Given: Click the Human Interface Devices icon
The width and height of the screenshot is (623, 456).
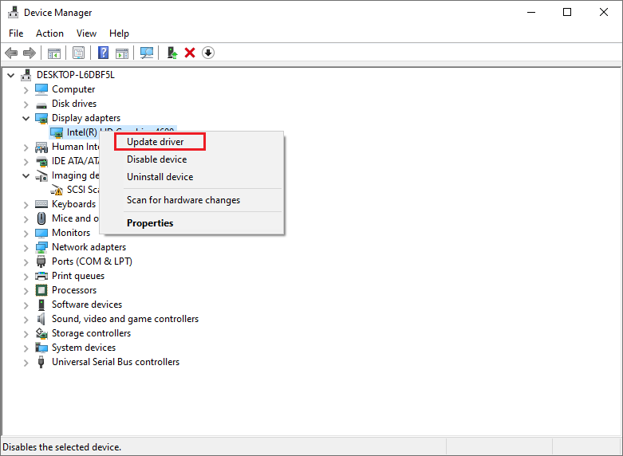Looking at the screenshot, I should [41, 147].
